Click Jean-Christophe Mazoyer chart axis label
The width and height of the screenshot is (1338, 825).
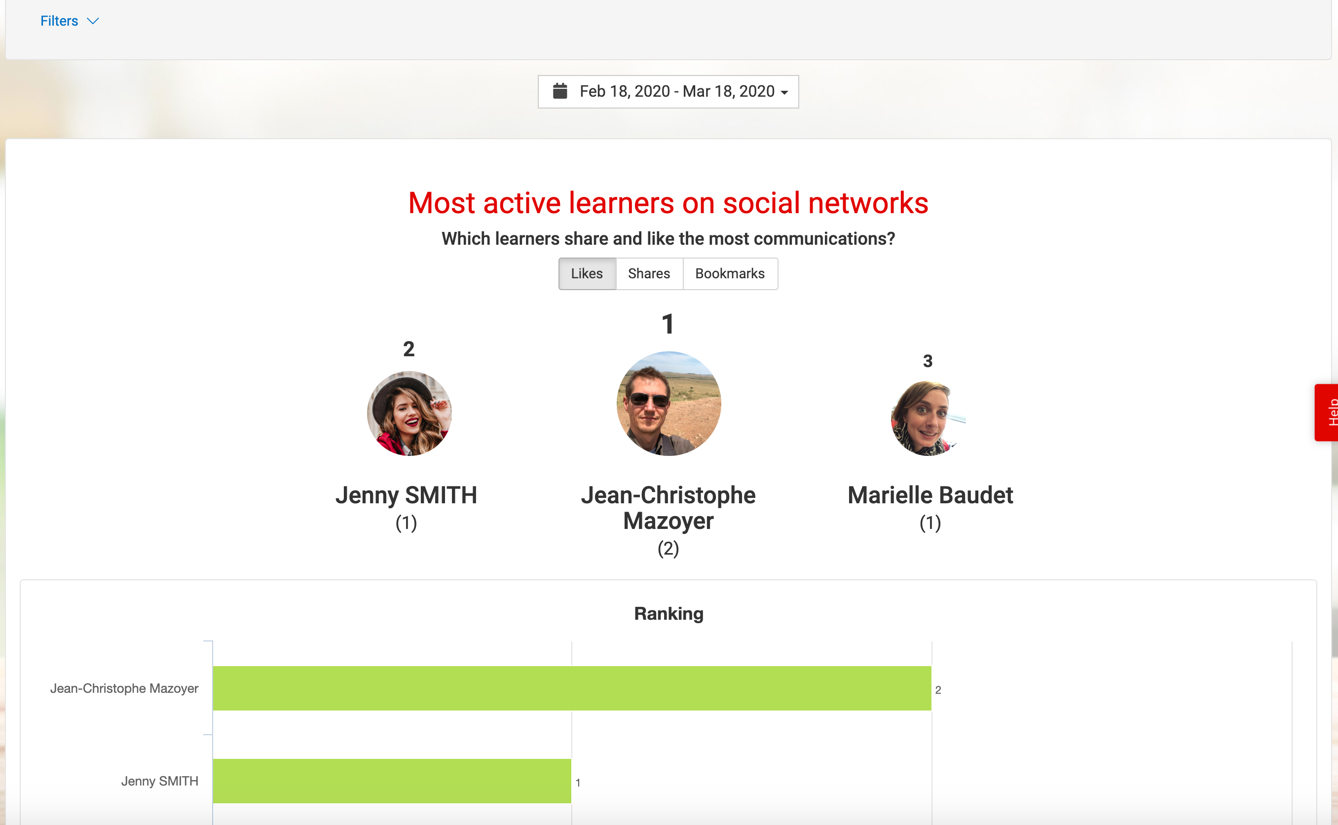click(124, 689)
